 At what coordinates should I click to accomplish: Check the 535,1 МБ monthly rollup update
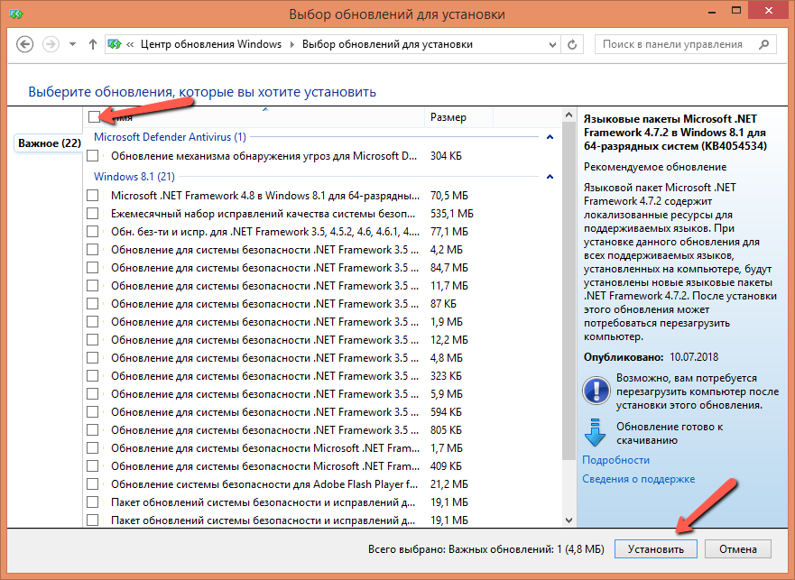pyautogui.click(x=92, y=214)
